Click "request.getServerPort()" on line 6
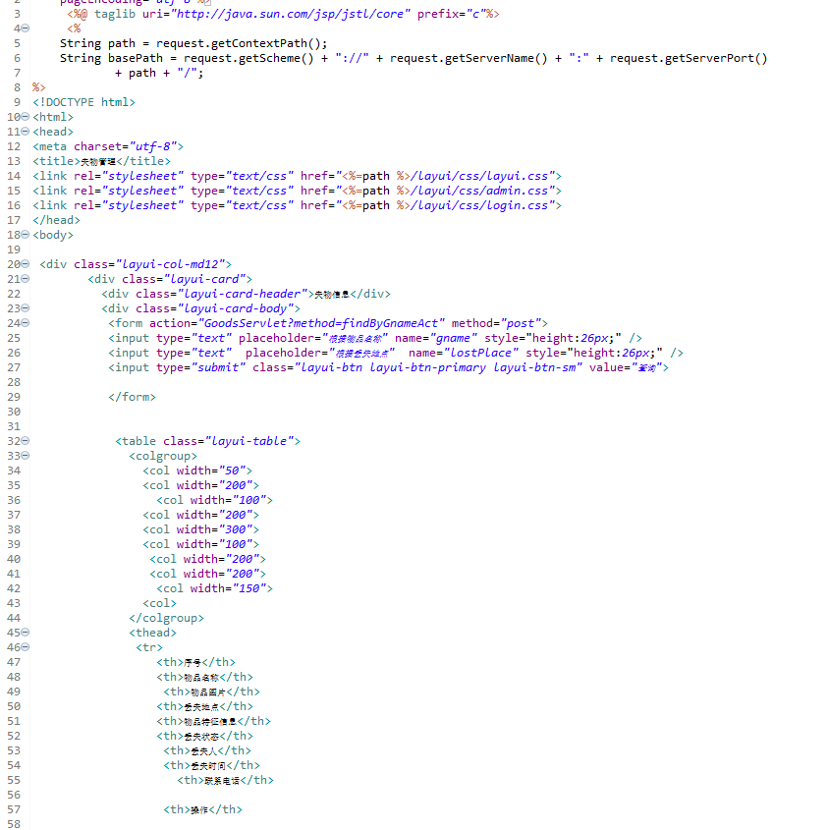The image size is (828, 830). 689,58
